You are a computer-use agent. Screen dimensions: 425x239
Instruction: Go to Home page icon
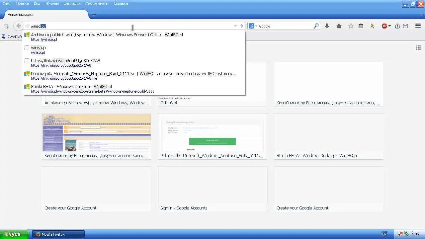339,26
